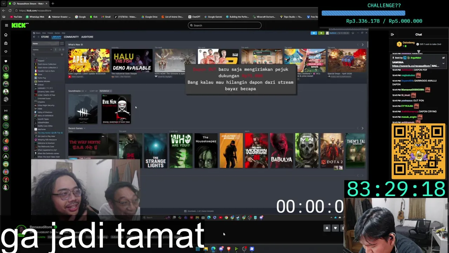Viewport: 449px width, 253px height.
Task: Open the Dota 2 game tile
Action: (332, 150)
